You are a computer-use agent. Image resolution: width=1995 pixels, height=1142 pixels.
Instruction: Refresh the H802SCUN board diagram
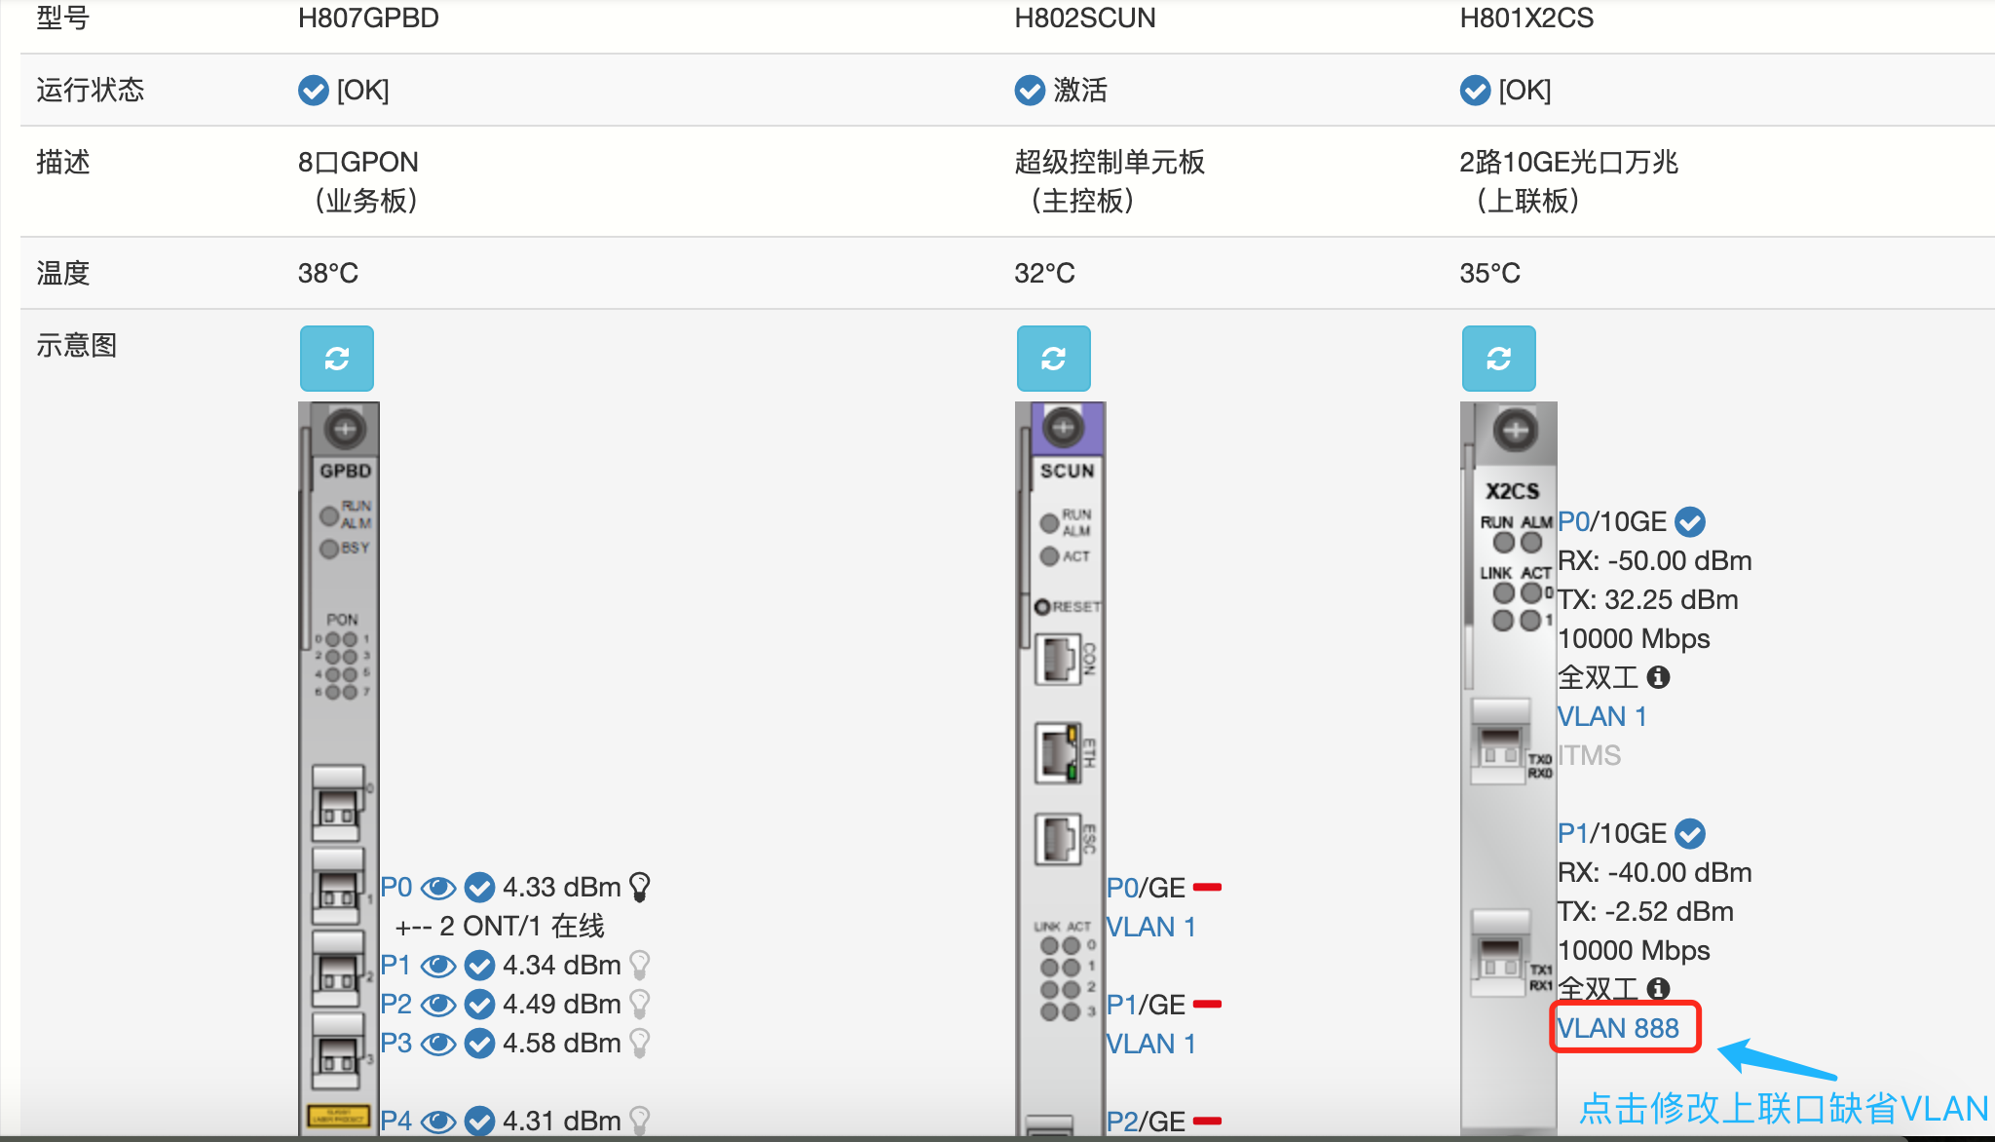(1054, 359)
